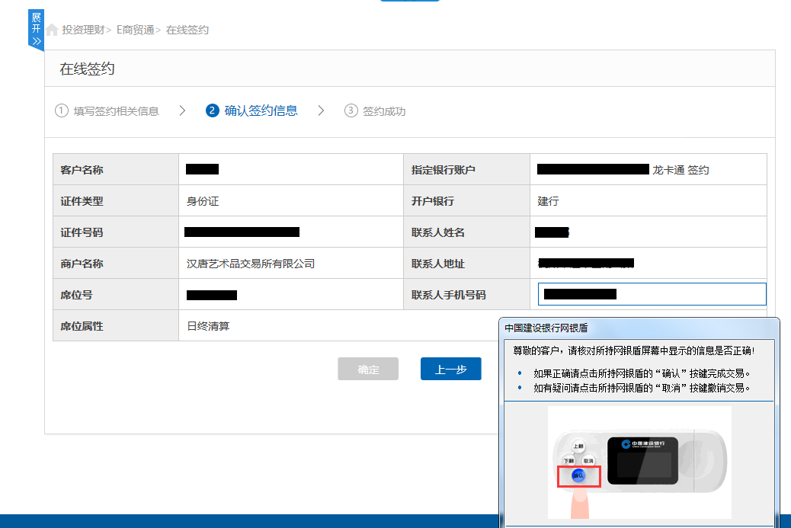The width and height of the screenshot is (791, 528).
Task: Click 在线签约 breadcrumb item
Action: (x=187, y=30)
